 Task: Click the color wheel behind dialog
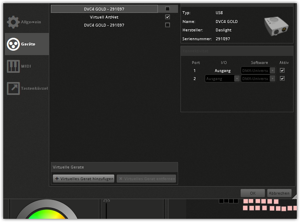point(46,209)
